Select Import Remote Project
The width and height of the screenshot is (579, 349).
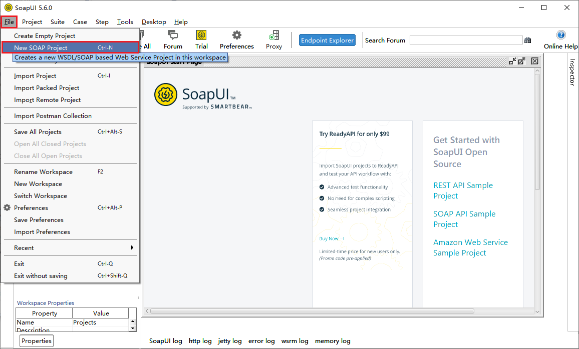70,100
